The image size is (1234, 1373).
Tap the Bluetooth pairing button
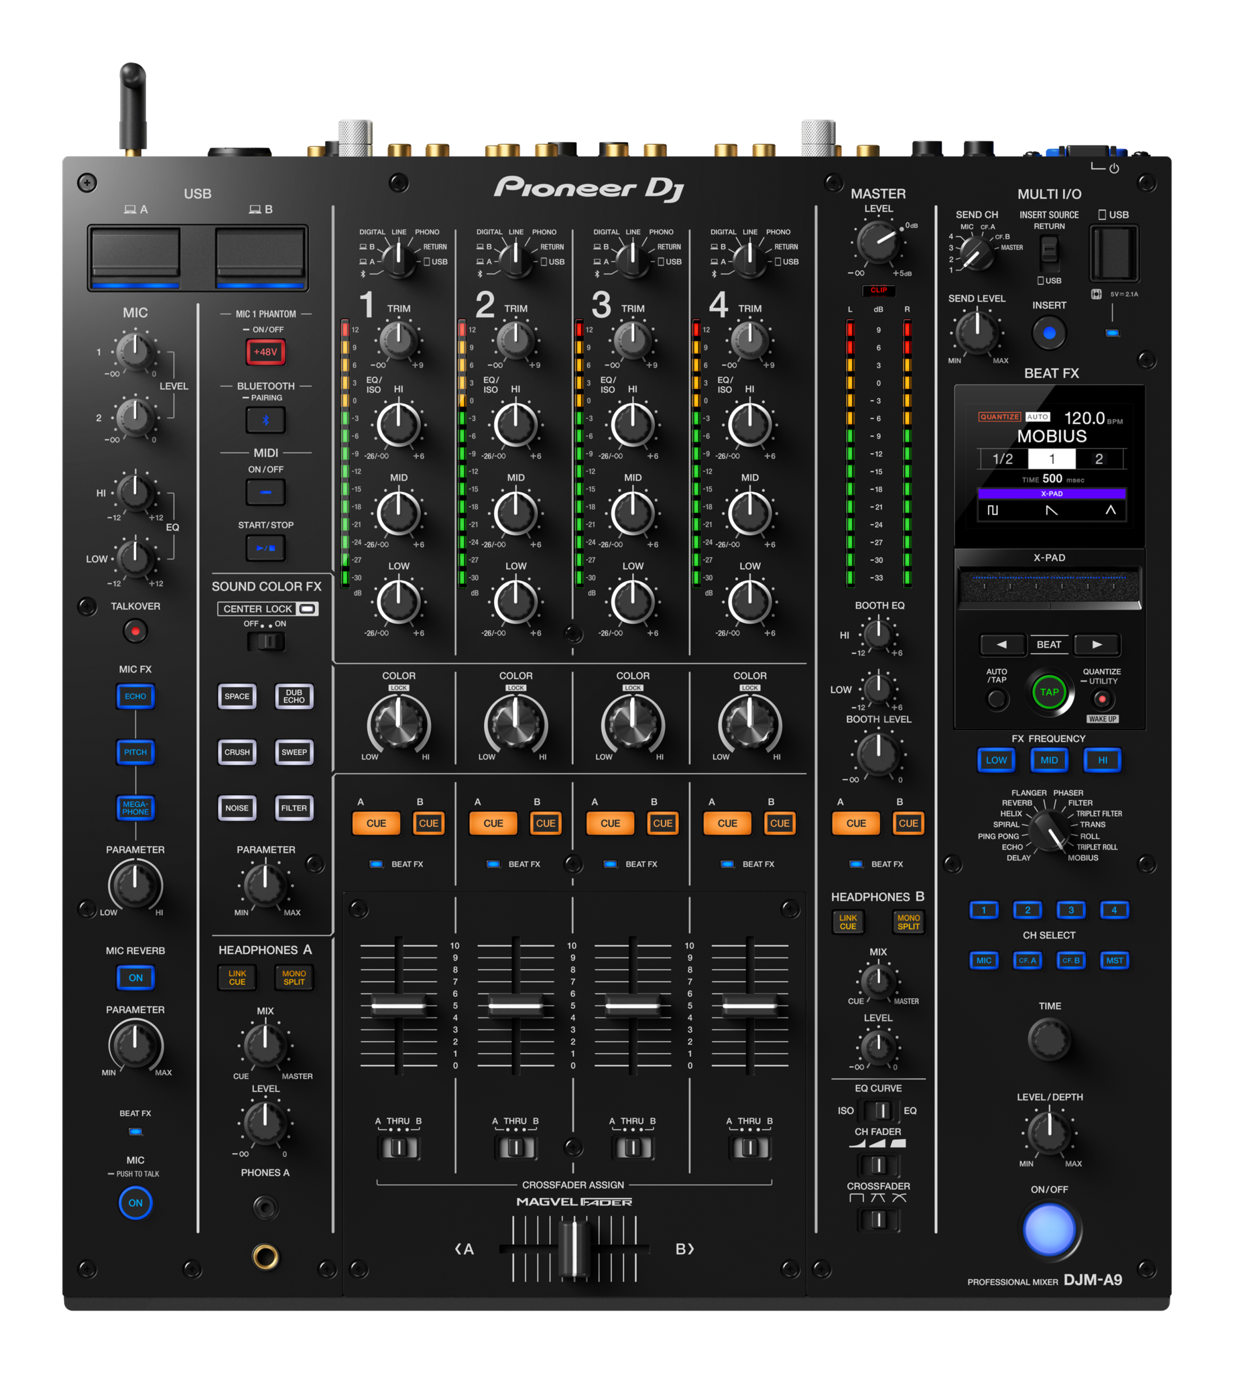pyautogui.click(x=265, y=420)
